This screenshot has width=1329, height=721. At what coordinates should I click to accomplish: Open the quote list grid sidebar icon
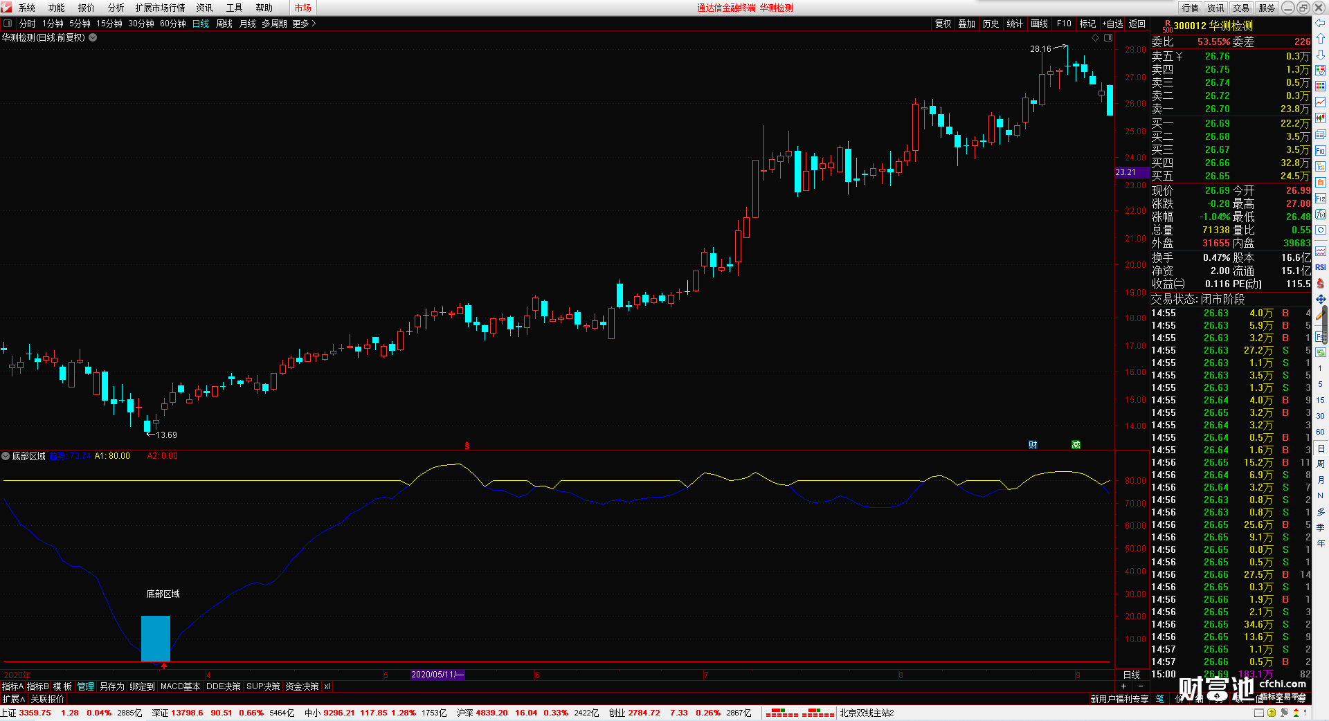(1321, 86)
